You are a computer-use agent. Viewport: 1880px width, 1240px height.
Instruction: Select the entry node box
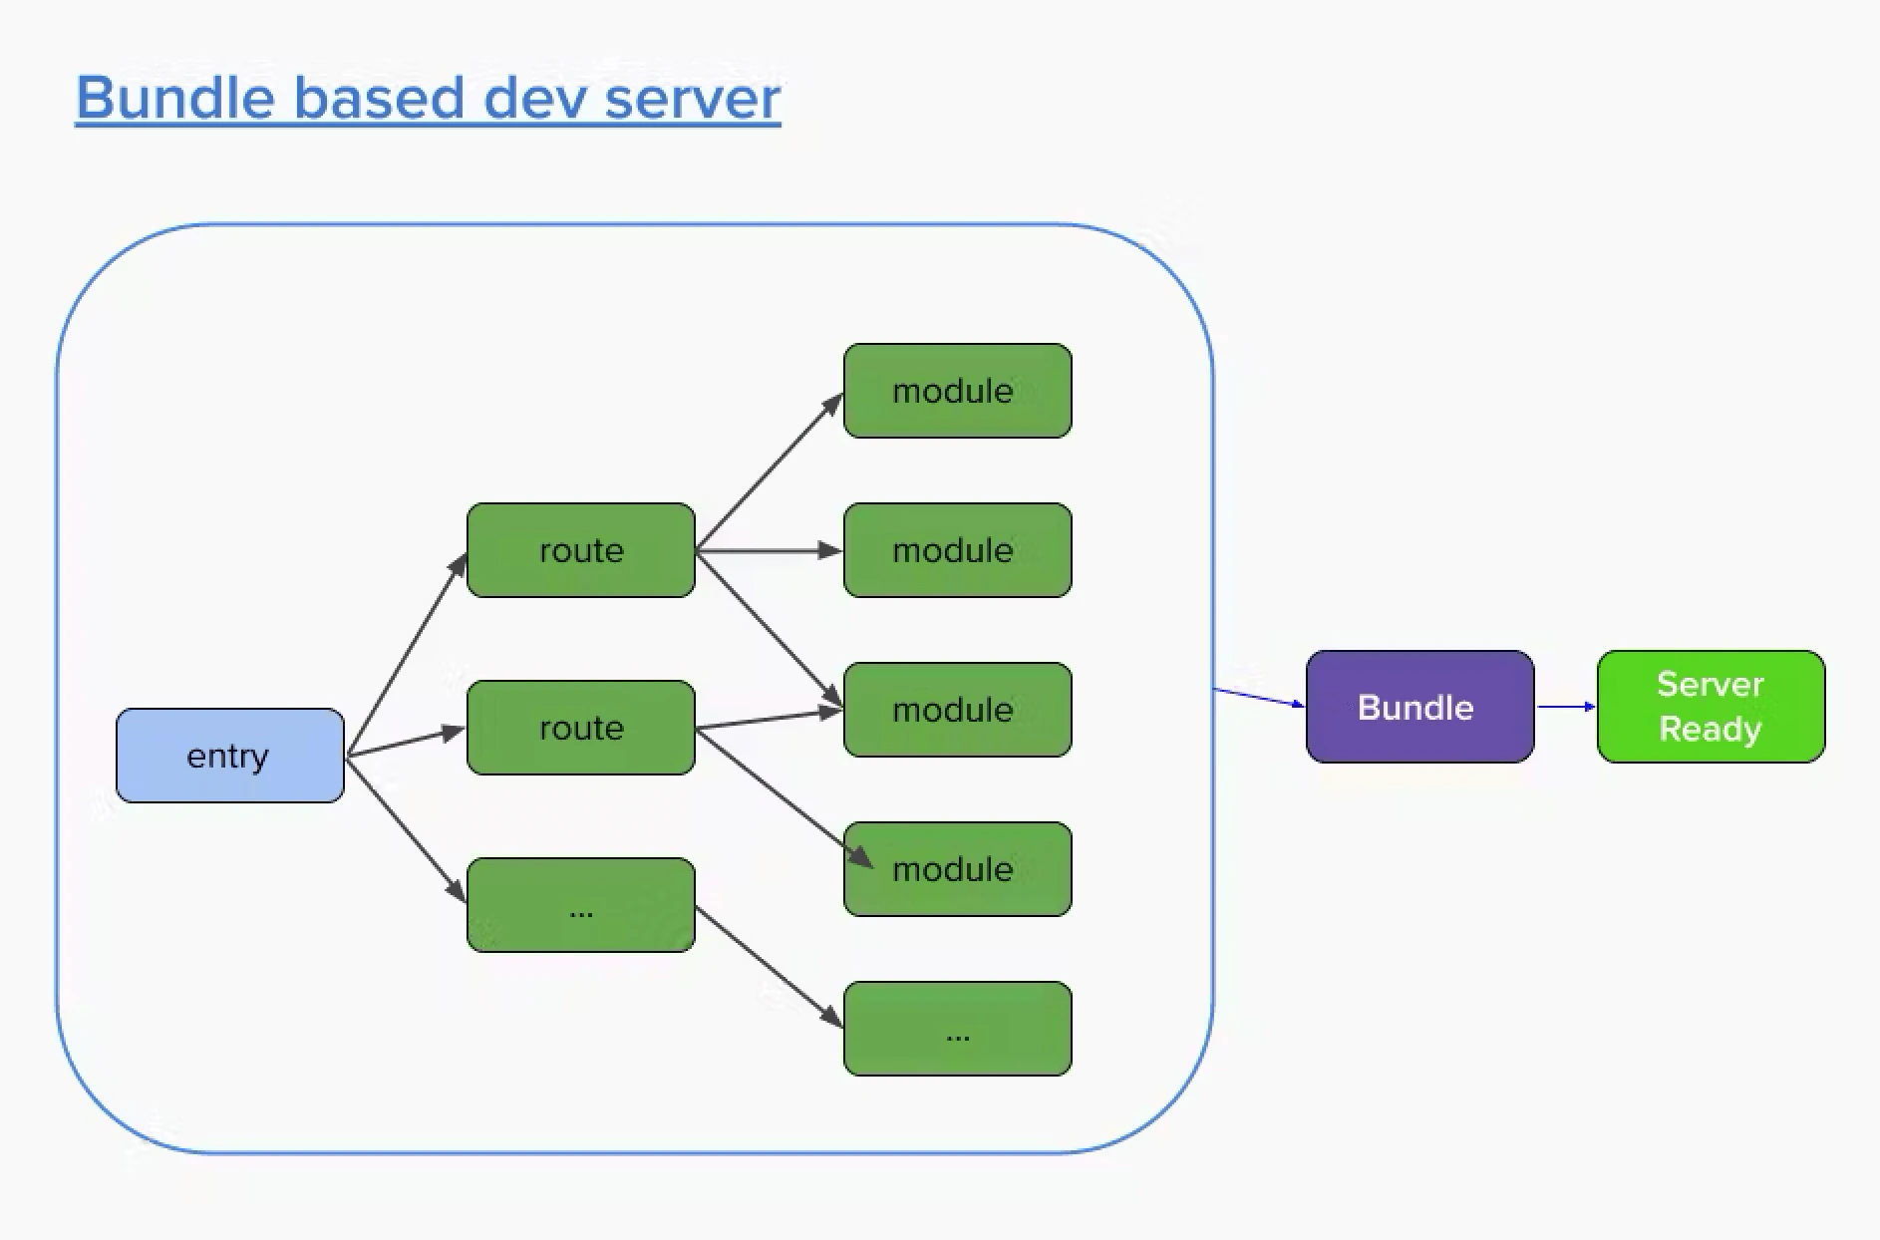pyautogui.click(x=229, y=756)
